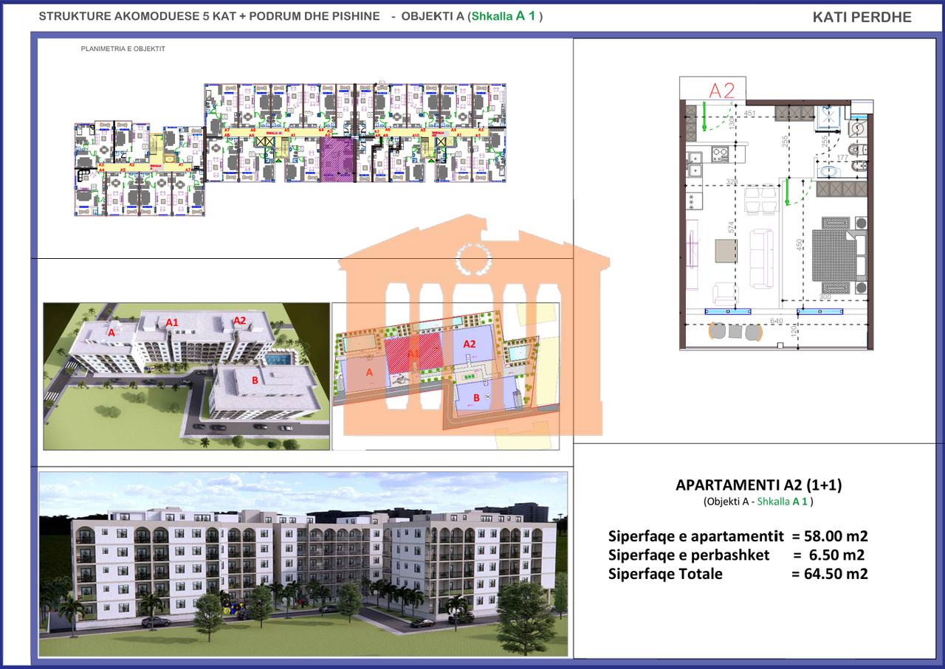Click the double bed in the bedroom plan
The height and width of the screenshot is (669, 945).
coord(839,255)
